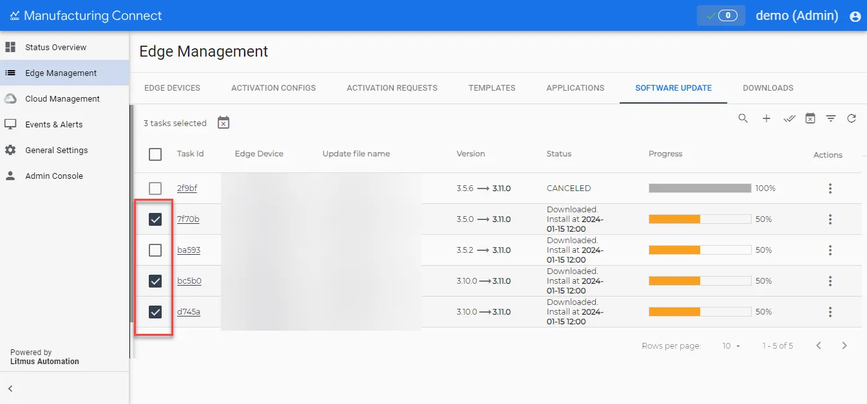Refresh the software update list
867x404 pixels.
[x=852, y=118]
